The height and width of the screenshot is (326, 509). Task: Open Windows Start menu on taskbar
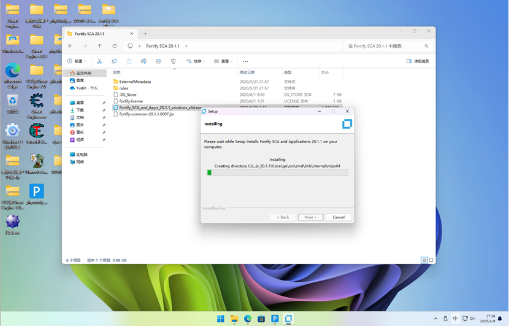point(221,319)
